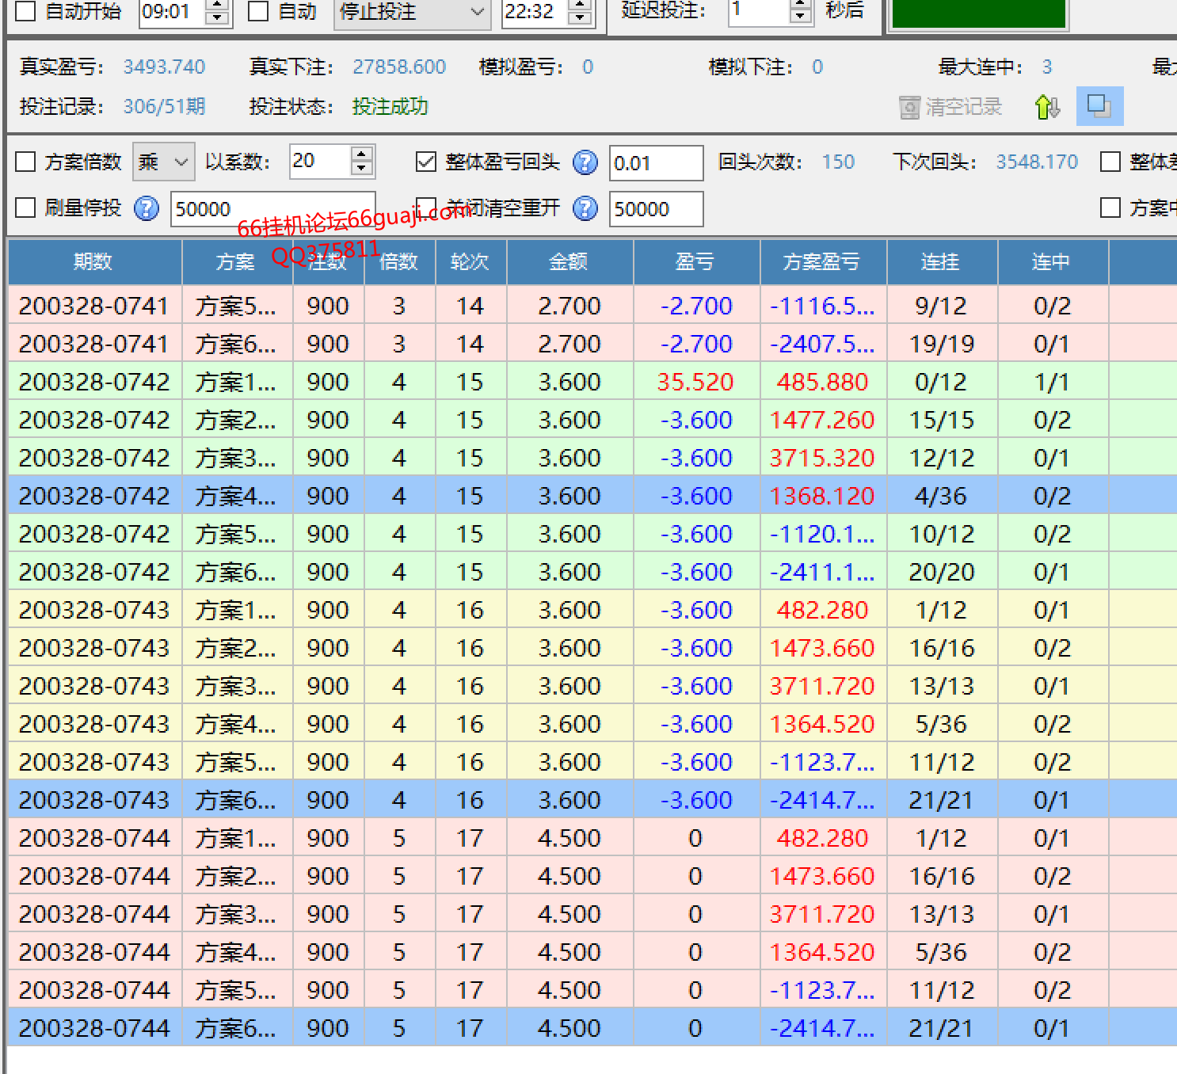The image size is (1177, 1074).
Task: Toggle the 自动 checkbox before 停止投注
Action: [258, 11]
